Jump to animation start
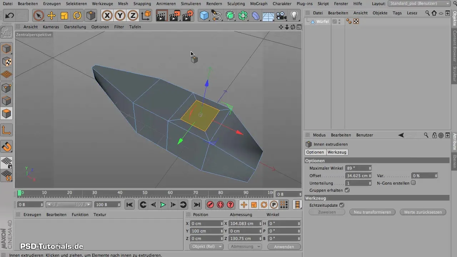 click(x=130, y=205)
